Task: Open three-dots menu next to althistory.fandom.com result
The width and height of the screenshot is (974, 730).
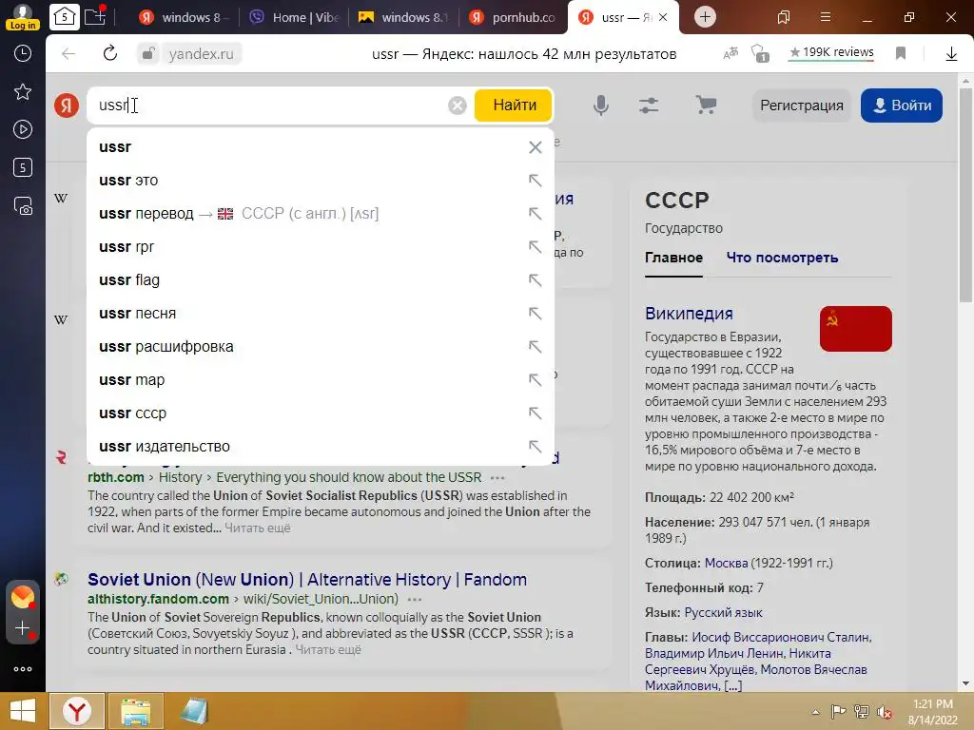Action: pos(415,600)
